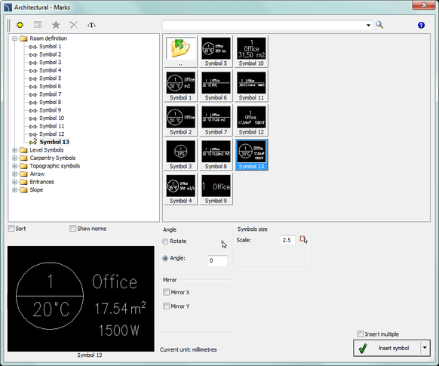Click the yellow add symbol toolbar icon
439x366 pixels.
point(20,25)
